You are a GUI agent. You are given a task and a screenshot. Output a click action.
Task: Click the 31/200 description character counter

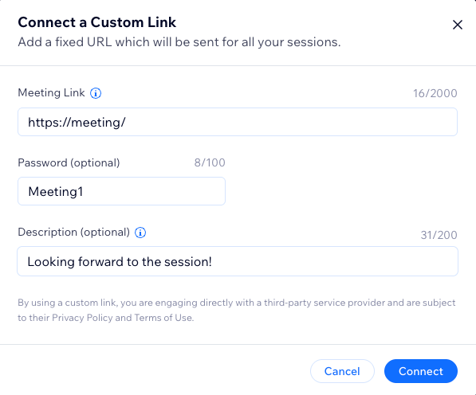pos(439,235)
